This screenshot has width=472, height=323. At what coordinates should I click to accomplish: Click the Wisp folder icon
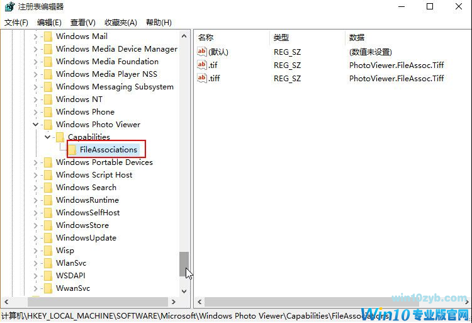(48, 251)
